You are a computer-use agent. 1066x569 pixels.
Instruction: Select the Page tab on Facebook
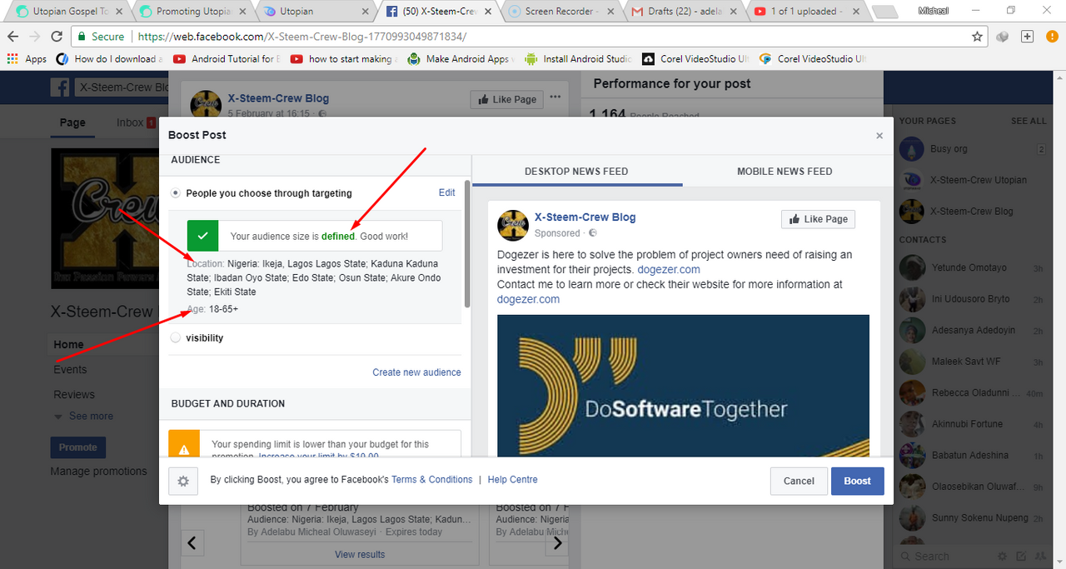coord(72,122)
